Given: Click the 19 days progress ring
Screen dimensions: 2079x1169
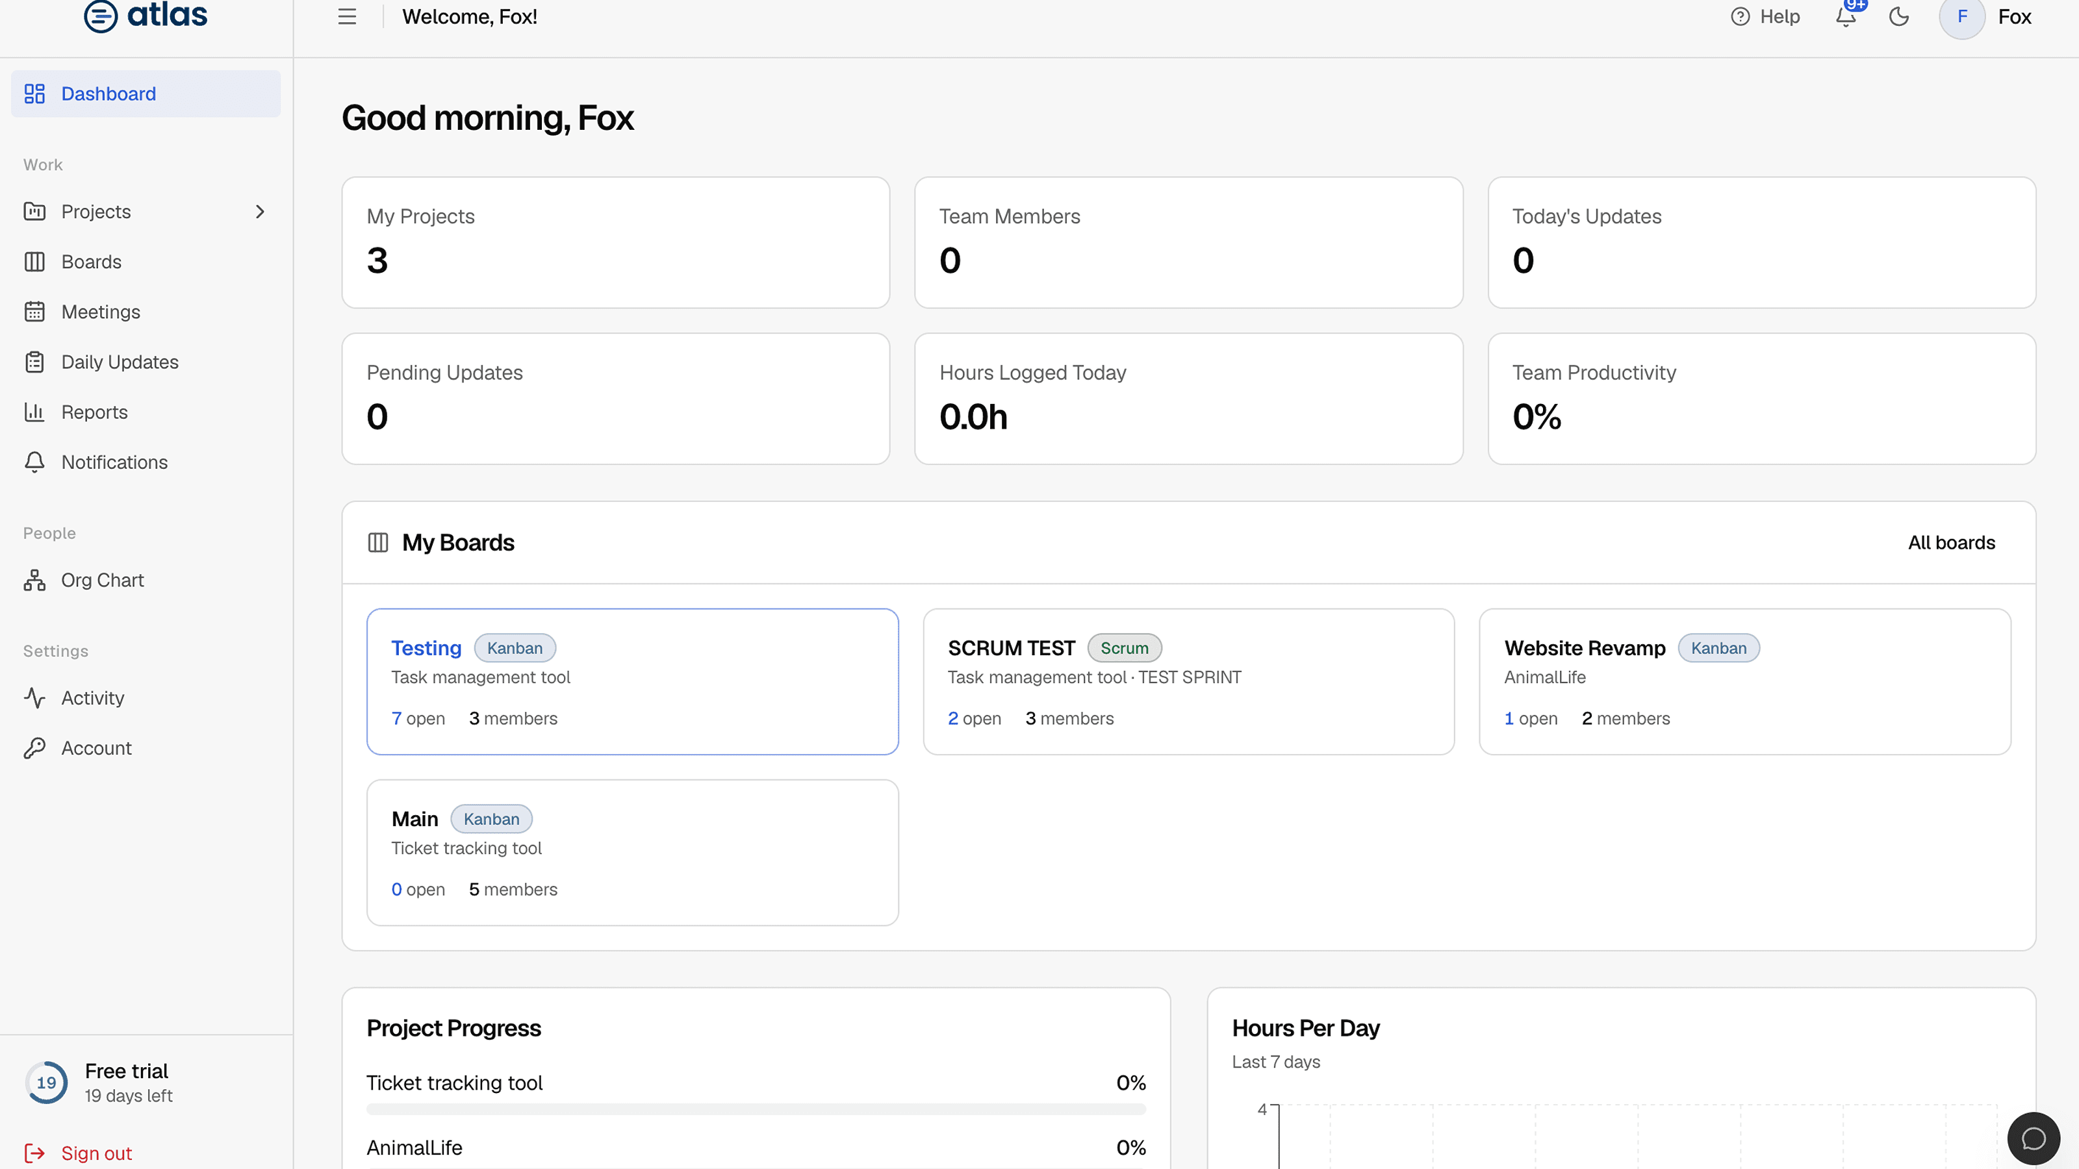Looking at the screenshot, I should [47, 1083].
